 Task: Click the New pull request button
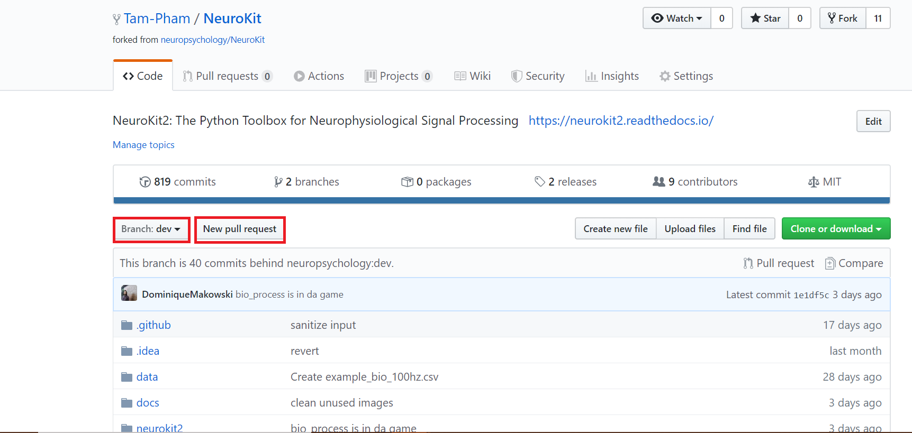[240, 229]
